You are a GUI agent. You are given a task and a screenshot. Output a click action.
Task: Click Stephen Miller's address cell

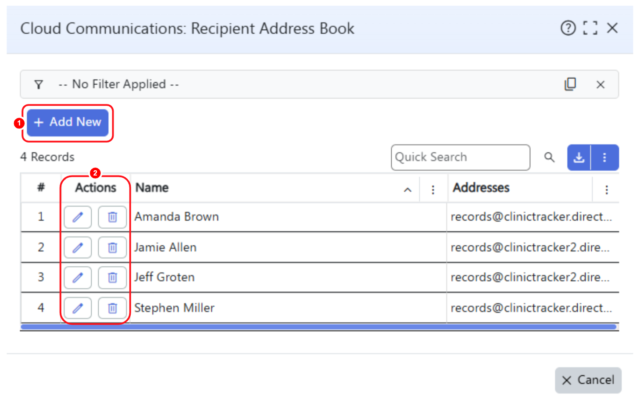click(533, 308)
